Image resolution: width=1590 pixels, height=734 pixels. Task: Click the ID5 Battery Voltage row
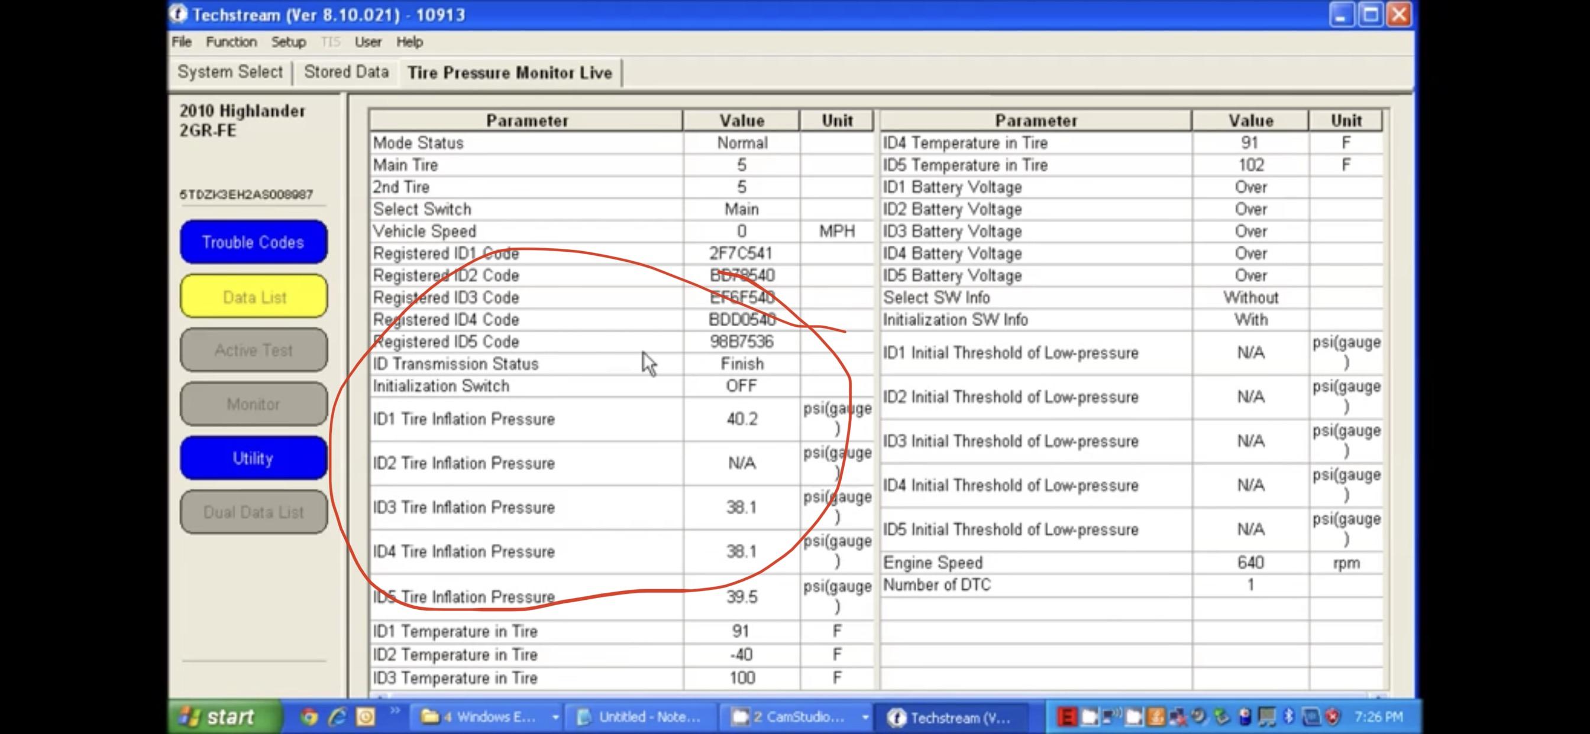(1132, 275)
